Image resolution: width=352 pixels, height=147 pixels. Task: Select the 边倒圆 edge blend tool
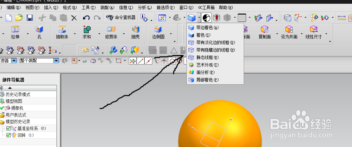(158, 33)
